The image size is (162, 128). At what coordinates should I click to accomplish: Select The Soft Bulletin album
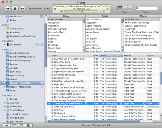[133, 42]
